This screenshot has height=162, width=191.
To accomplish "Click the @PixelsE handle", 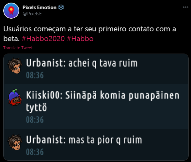I will point(32,14).
